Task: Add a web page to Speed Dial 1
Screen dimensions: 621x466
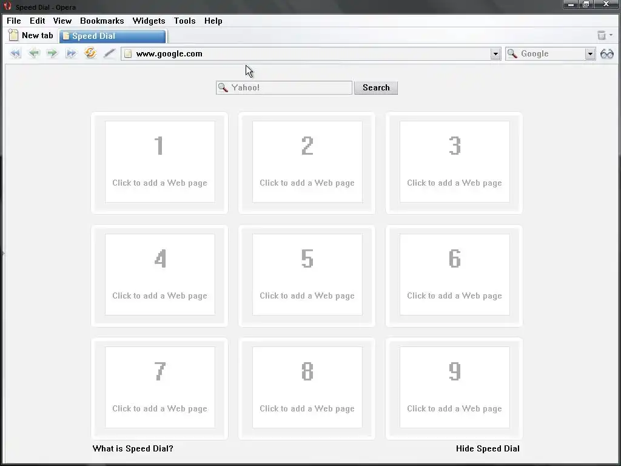Action: 159,161
